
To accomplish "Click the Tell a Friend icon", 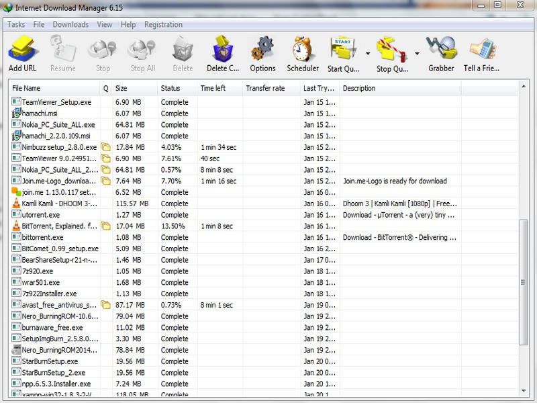I will point(482,50).
